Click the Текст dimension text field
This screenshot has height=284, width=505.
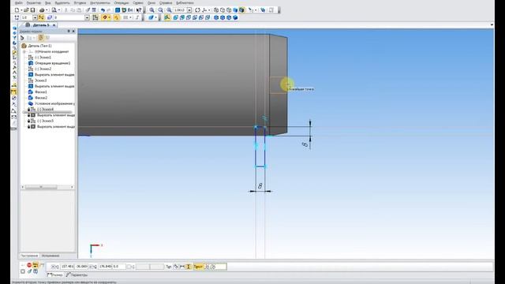pos(215,267)
